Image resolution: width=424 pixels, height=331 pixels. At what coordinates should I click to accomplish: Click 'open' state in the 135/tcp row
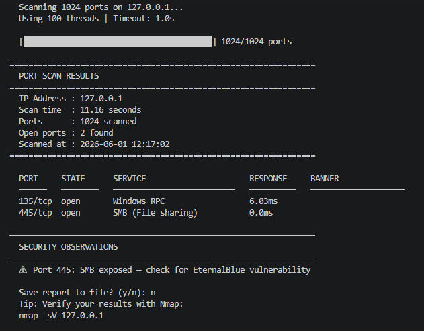[x=71, y=201]
